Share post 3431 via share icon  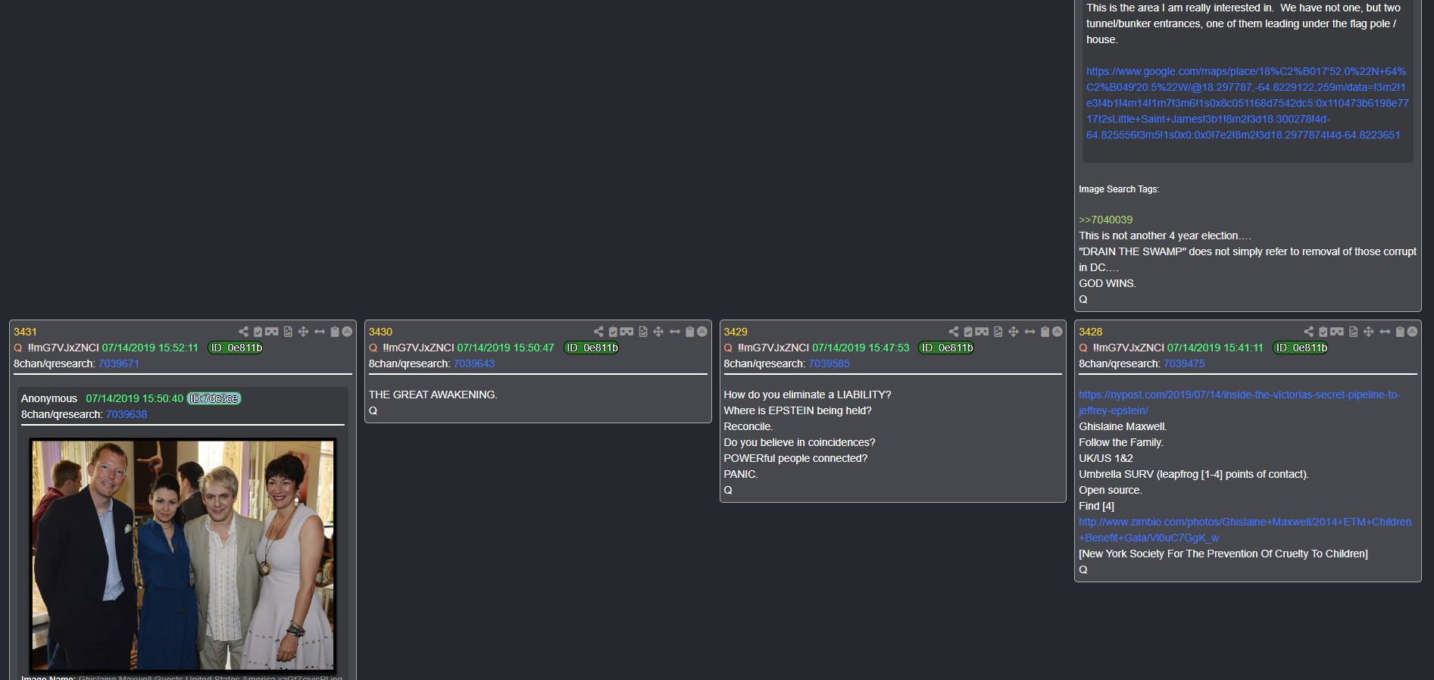(x=243, y=332)
